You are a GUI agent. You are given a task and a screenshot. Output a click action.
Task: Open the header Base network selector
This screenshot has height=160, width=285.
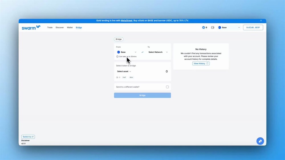229,28
